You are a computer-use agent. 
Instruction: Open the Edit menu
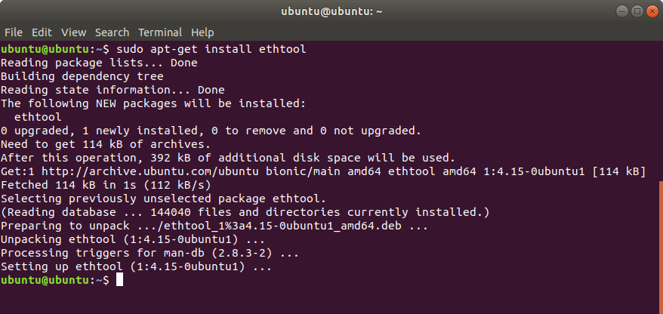pyautogui.click(x=42, y=32)
